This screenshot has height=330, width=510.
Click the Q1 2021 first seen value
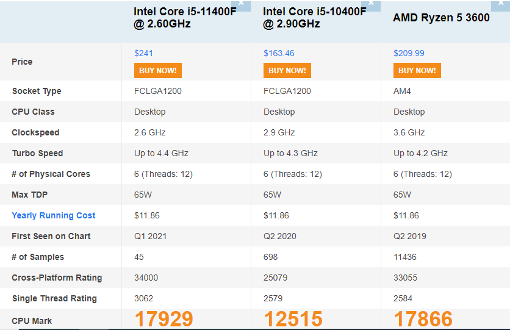pos(150,236)
